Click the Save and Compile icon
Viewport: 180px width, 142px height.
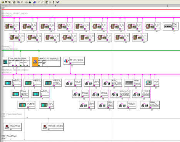10,2
